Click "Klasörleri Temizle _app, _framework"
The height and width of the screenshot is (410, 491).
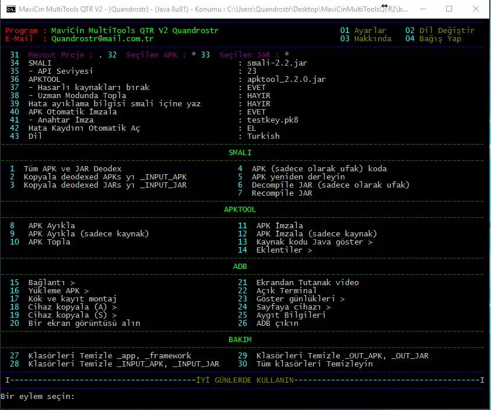coord(109,355)
